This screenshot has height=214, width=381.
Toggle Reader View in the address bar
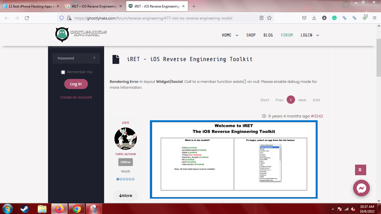click(262, 18)
